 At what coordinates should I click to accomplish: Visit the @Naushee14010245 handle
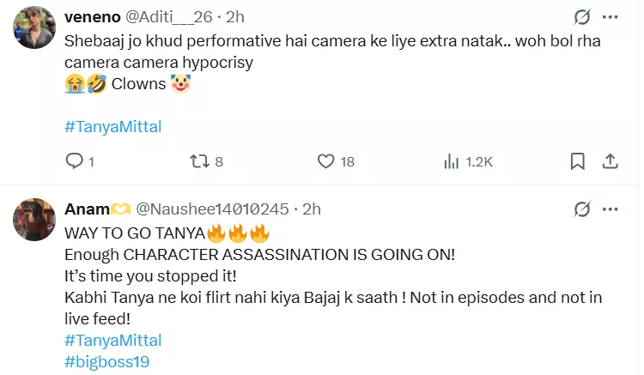point(213,209)
